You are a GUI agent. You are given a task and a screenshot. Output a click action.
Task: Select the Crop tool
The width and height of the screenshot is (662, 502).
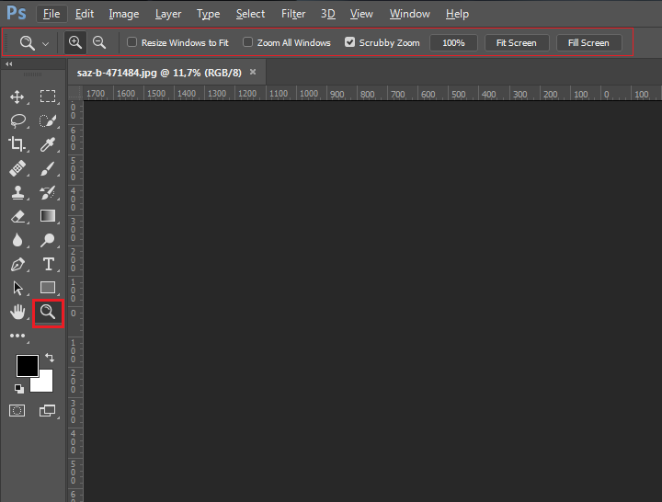coord(17,144)
